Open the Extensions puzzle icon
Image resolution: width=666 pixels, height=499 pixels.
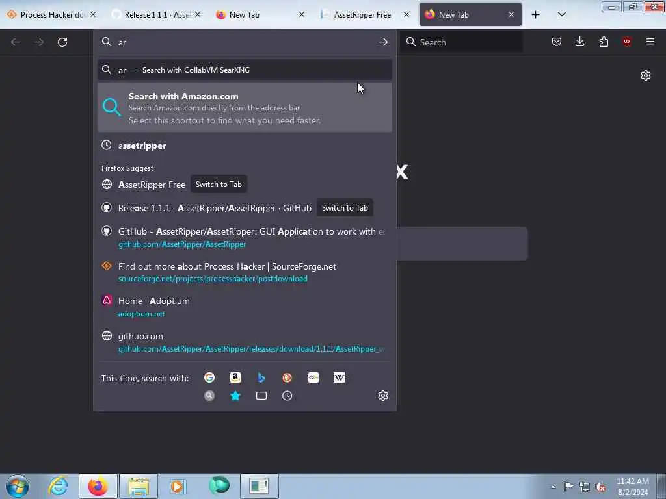click(x=604, y=42)
